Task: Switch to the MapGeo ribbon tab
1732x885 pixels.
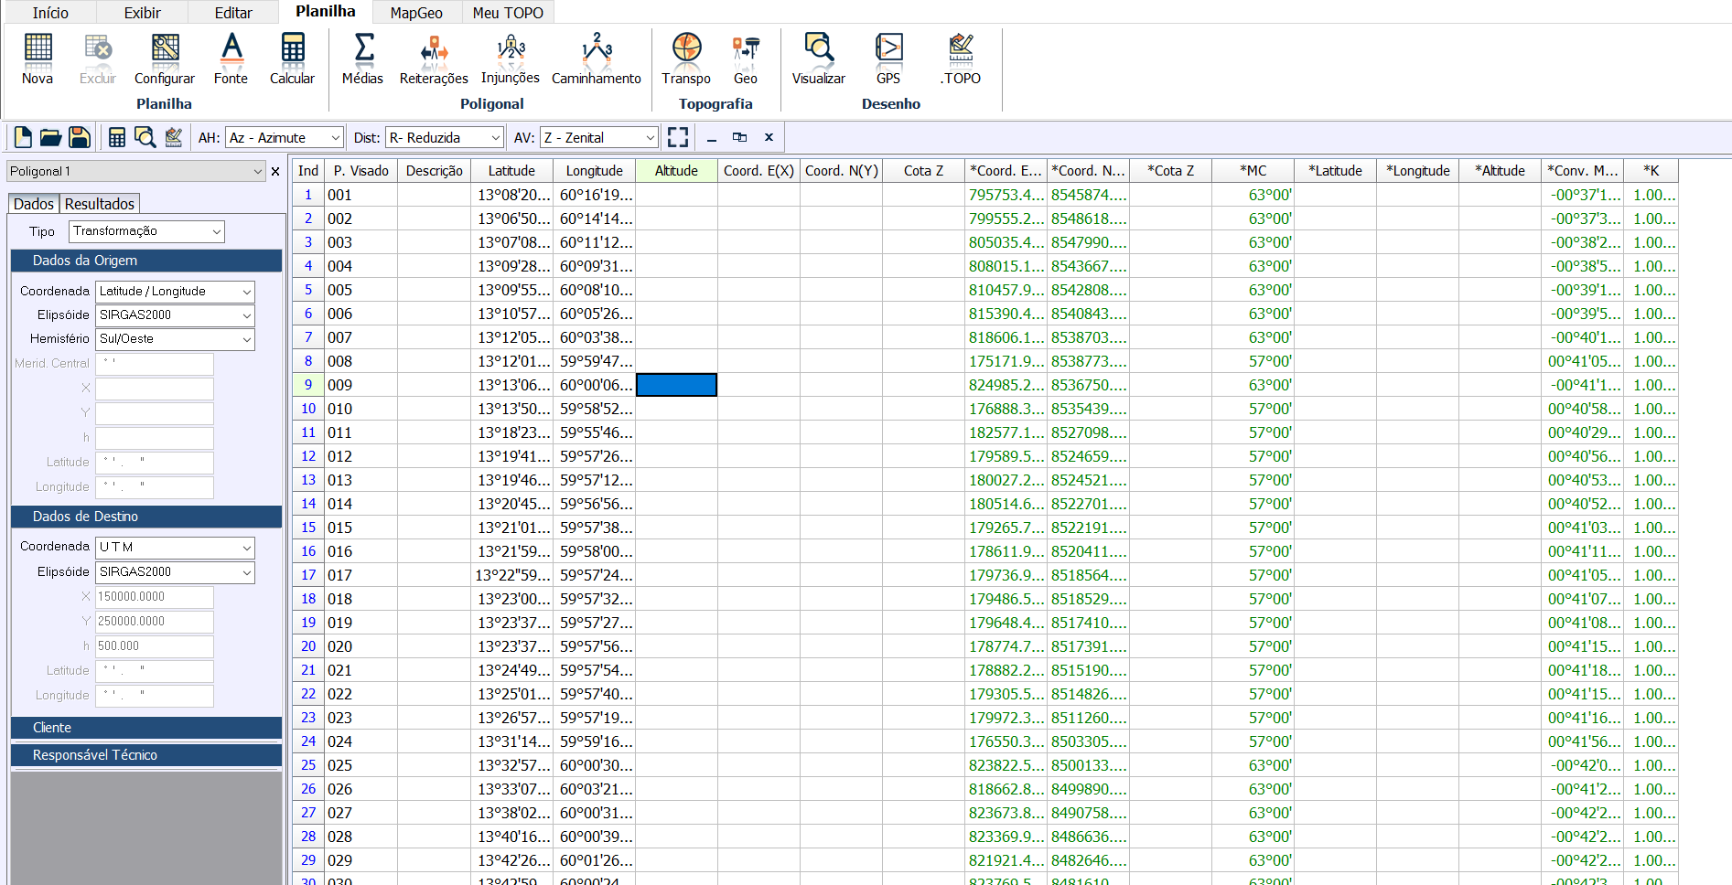Action: (x=416, y=13)
